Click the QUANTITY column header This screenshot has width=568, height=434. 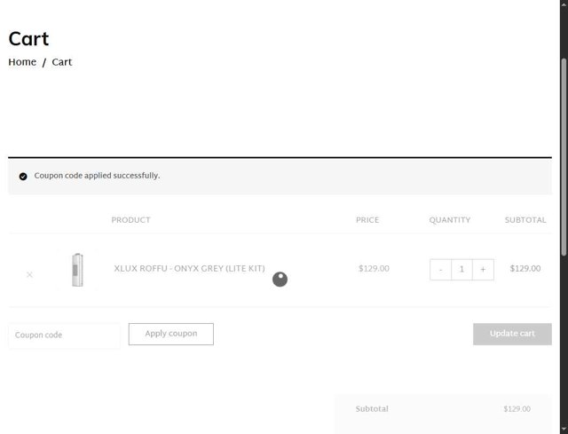click(x=450, y=220)
